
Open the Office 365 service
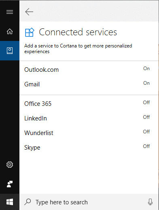pos(89,104)
